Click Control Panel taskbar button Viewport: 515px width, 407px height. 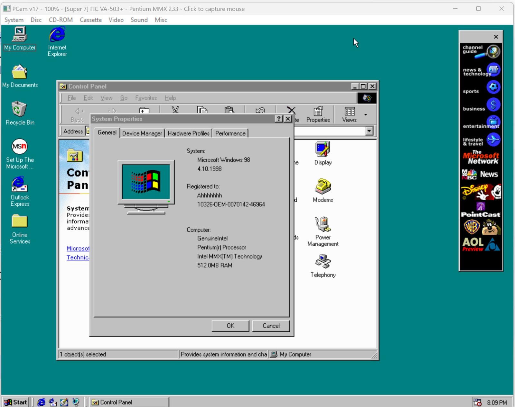coord(129,402)
